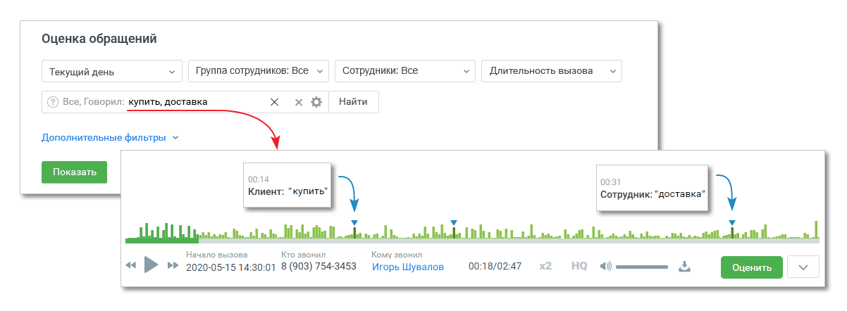Toggle x2 playback speed
This screenshot has height=311, width=847.
[545, 267]
